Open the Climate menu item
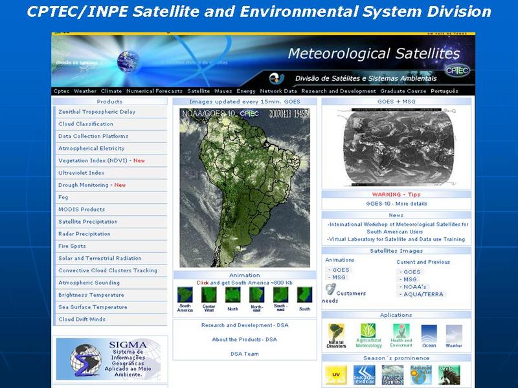The height and width of the screenshot is (388, 518). pyautogui.click(x=111, y=91)
